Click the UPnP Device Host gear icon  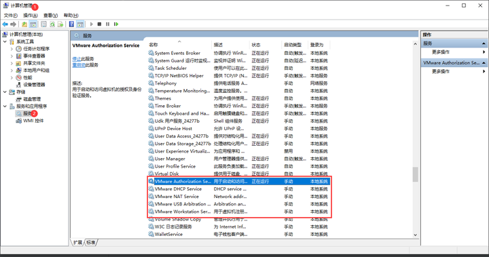point(151,128)
